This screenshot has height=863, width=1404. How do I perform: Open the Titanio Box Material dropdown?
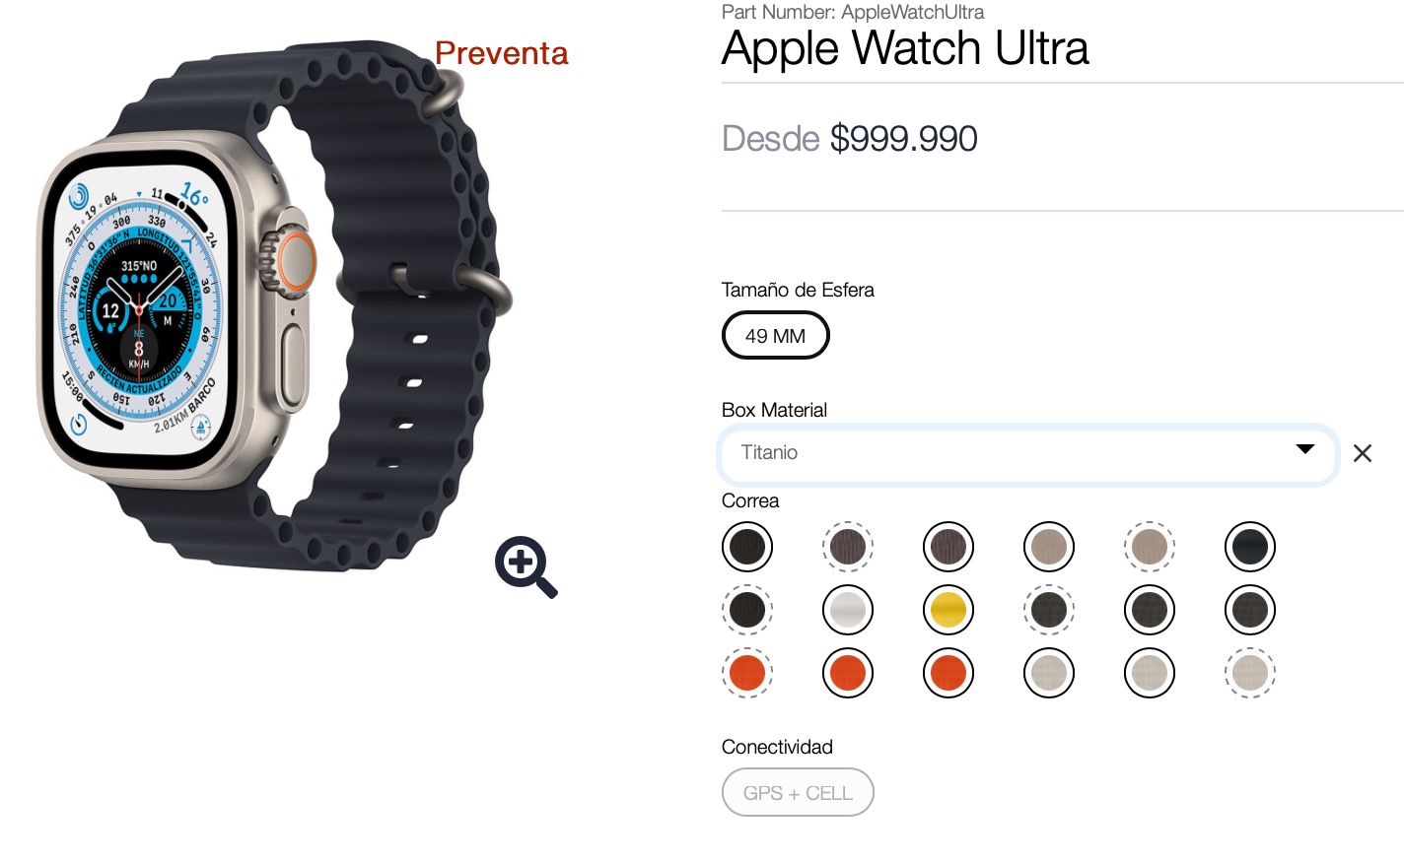pos(1028,454)
